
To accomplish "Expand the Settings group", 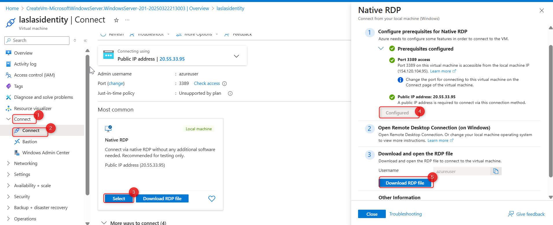I will pos(8,174).
